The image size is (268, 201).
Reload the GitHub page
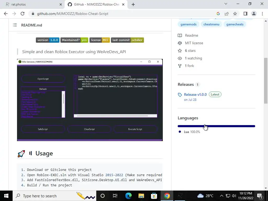[x=23, y=14]
